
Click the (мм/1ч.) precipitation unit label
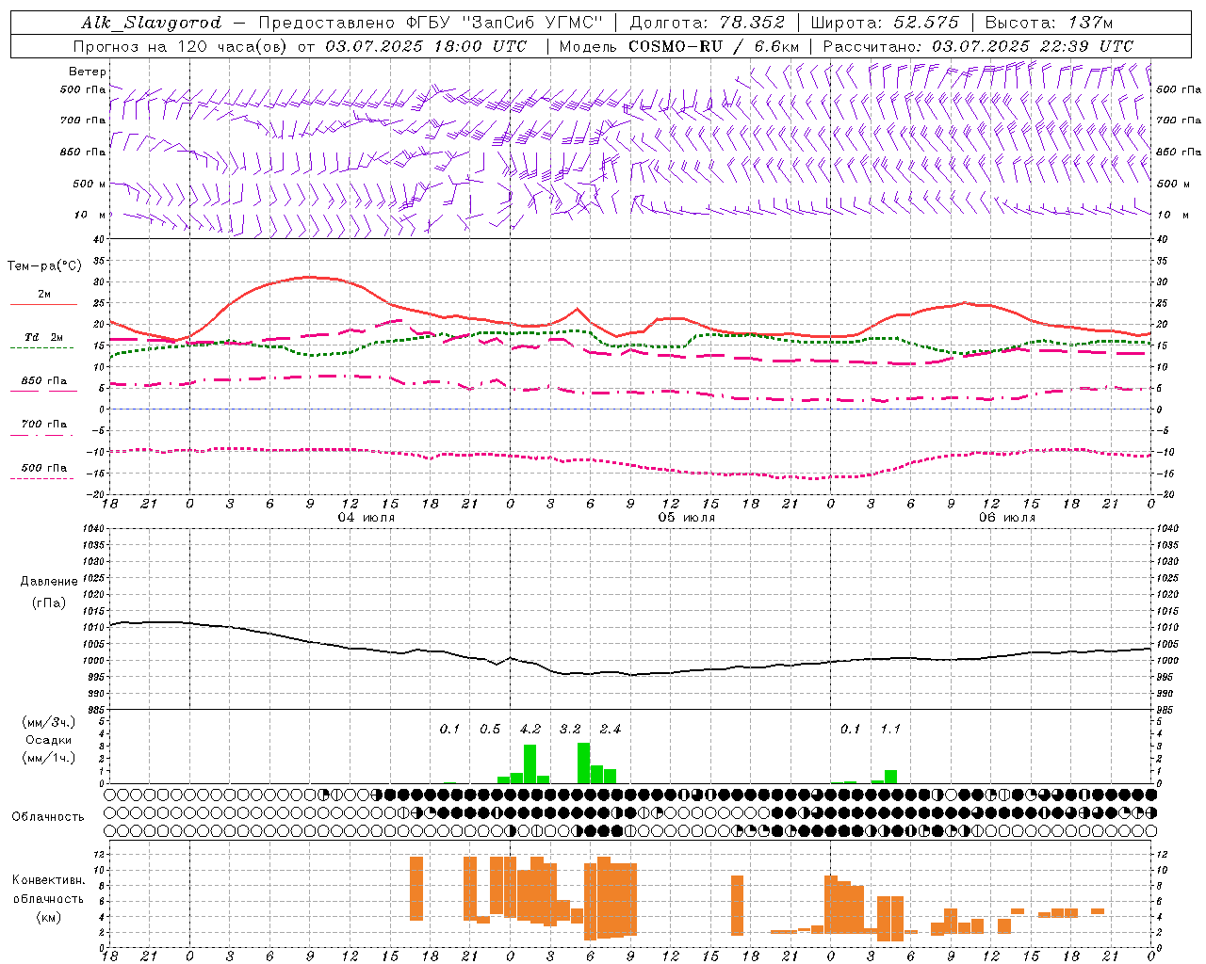tap(49, 758)
